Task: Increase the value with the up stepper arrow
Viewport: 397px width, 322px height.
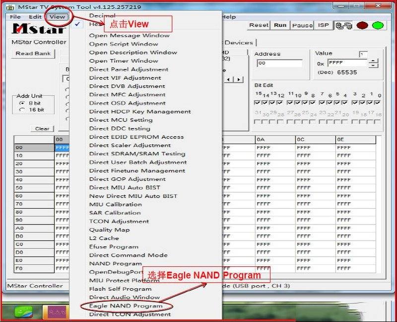Action: click(x=374, y=61)
